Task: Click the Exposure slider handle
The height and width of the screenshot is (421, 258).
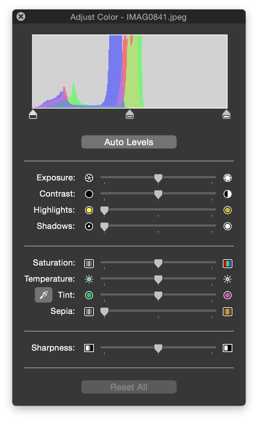Action: pyautogui.click(x=158, y=177)
